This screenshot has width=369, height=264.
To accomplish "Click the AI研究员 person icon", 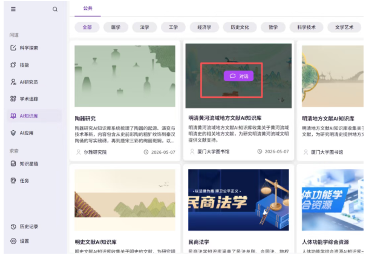I will 13,82.
